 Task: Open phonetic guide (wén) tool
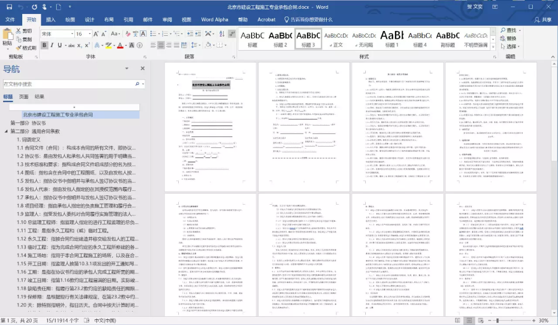click(x=135, y=34)
